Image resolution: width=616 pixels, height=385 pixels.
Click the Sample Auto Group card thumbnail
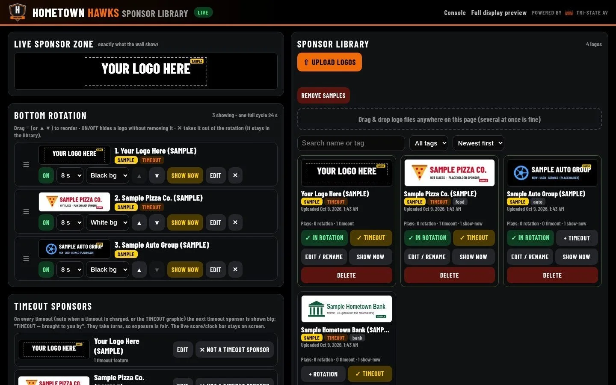[552, 173]
